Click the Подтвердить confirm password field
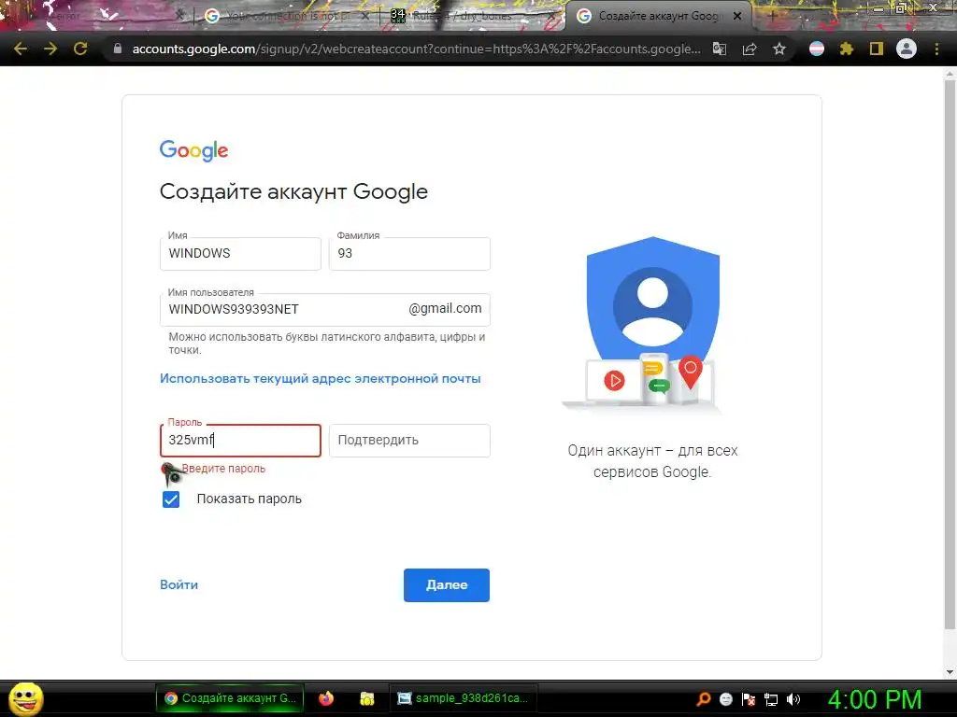Viewport: 957px width, 717px height. [x=409, y=441]
